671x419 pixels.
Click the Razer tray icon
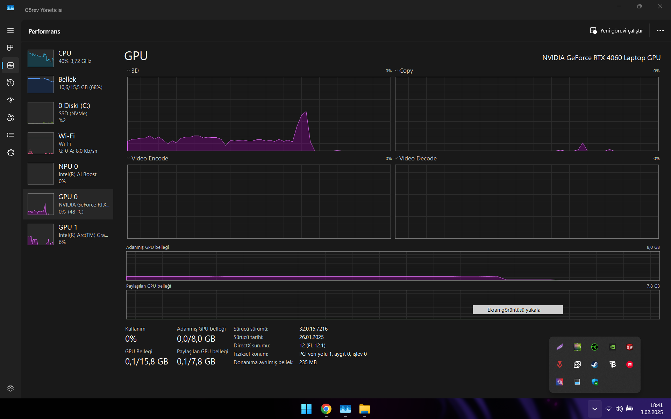tap(595, 347)
